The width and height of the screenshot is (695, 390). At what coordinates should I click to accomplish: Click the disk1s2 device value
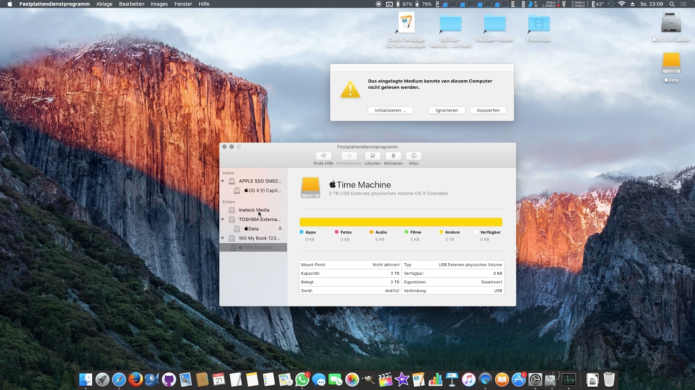pyautogui.click(x=392, y=291)
